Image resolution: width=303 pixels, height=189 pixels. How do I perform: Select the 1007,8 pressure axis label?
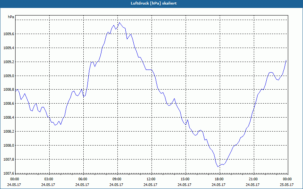[x=8, y=160]
